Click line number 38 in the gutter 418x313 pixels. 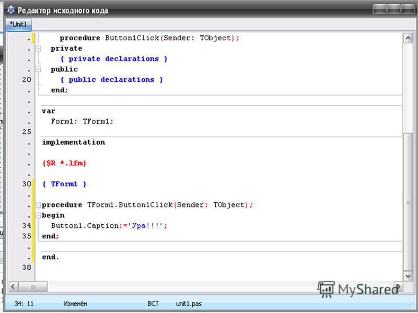point(27,267)
